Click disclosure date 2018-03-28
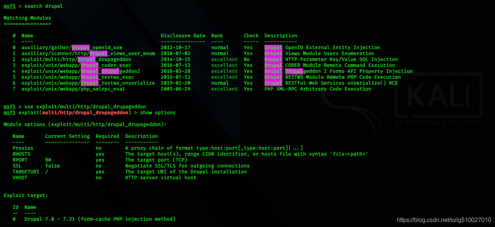Screen dimensions: 495x227 (x=176, y=71)
